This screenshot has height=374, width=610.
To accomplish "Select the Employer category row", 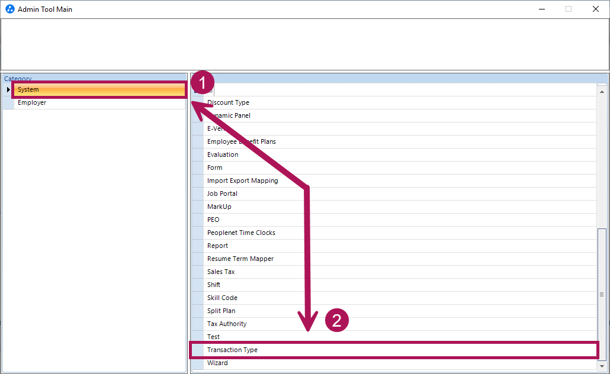I will (x=99, y=102).
